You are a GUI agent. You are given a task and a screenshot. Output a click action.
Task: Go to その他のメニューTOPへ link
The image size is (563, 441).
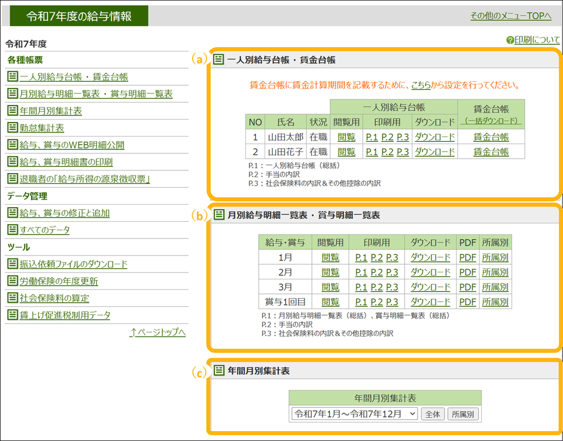510,16
